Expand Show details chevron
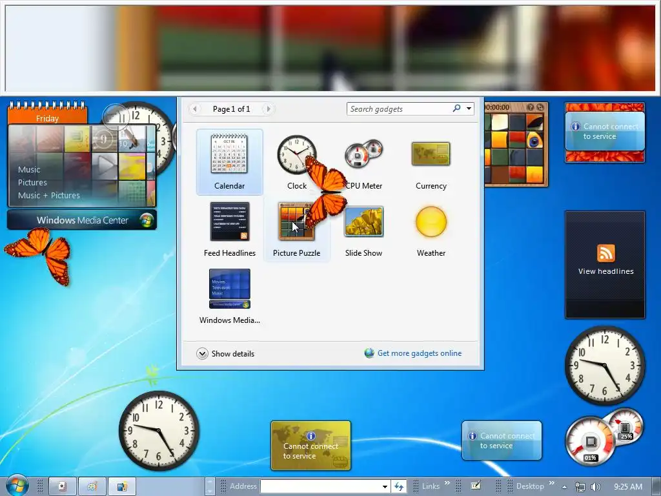 coord(202,353)
